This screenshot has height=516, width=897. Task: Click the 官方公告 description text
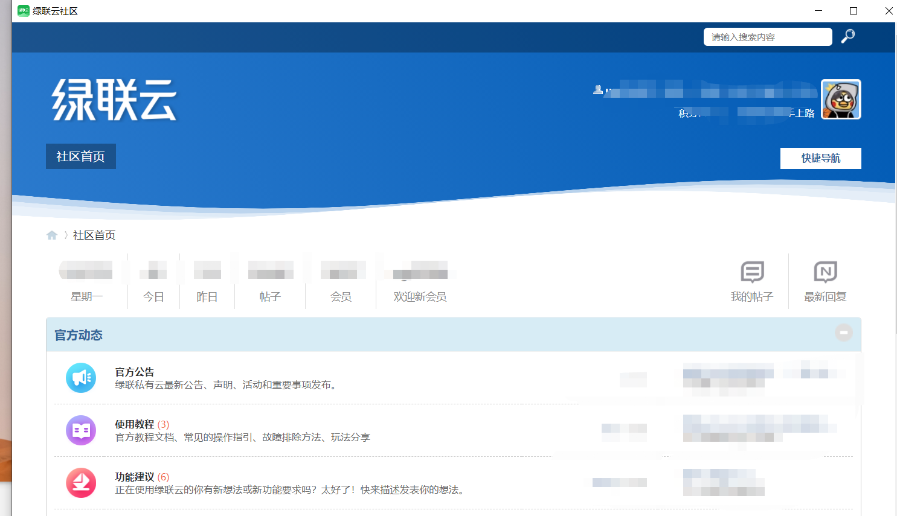tap(226, 385)
